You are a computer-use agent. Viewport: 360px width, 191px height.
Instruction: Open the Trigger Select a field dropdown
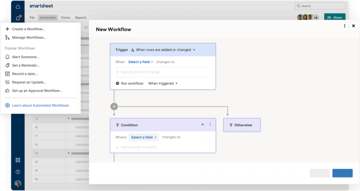141,62
